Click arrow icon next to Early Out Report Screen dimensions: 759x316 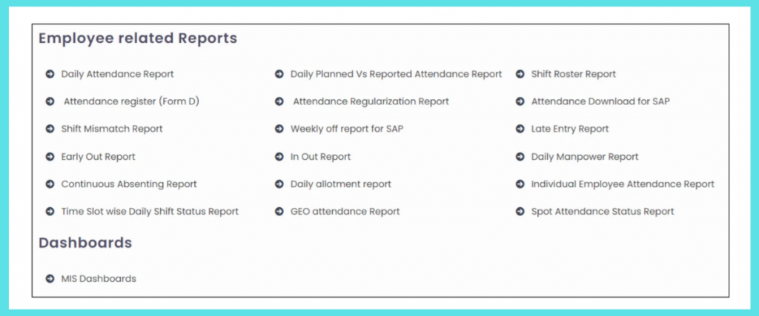tap(50, 157)
